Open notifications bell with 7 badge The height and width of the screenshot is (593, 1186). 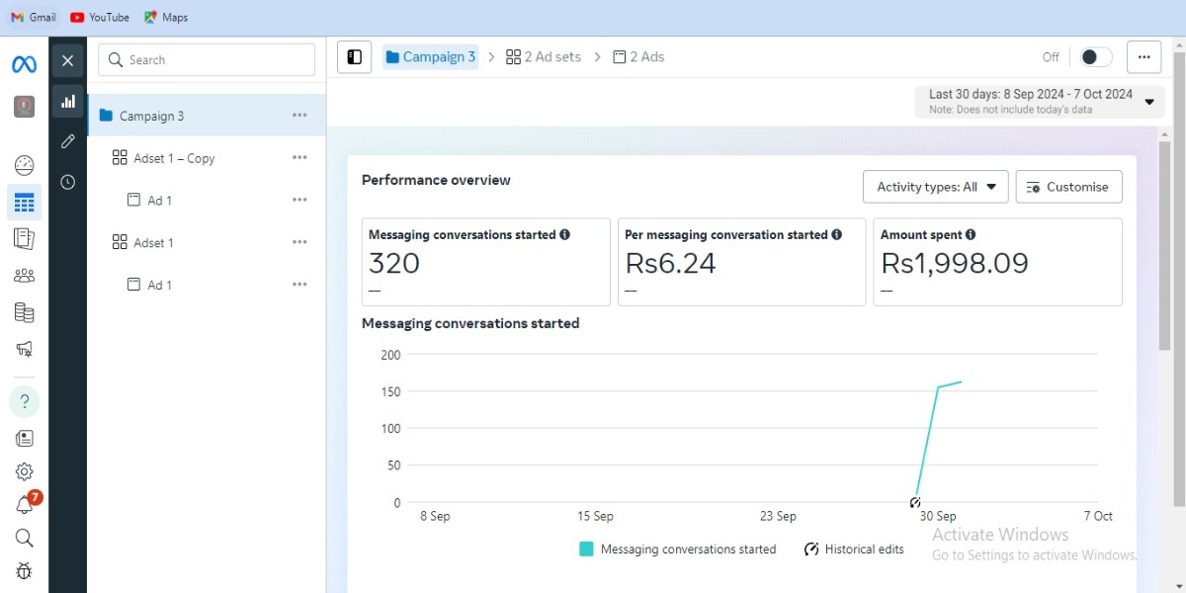25,505
